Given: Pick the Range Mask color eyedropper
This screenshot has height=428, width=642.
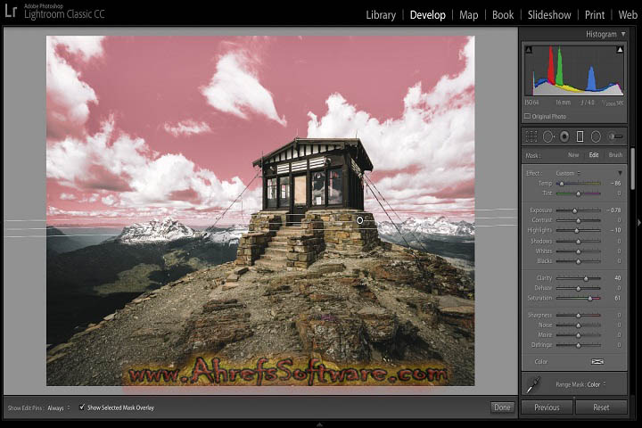Looking at the screenshot, I should [x=533, y=385].
